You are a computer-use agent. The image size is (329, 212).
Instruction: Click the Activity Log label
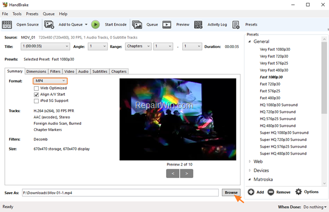217,25
